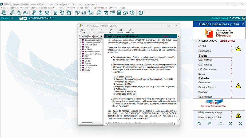This screenshot has height=140, width=246.
Task: Open the report chart page toolbar icon
Action: pos(99,13)
